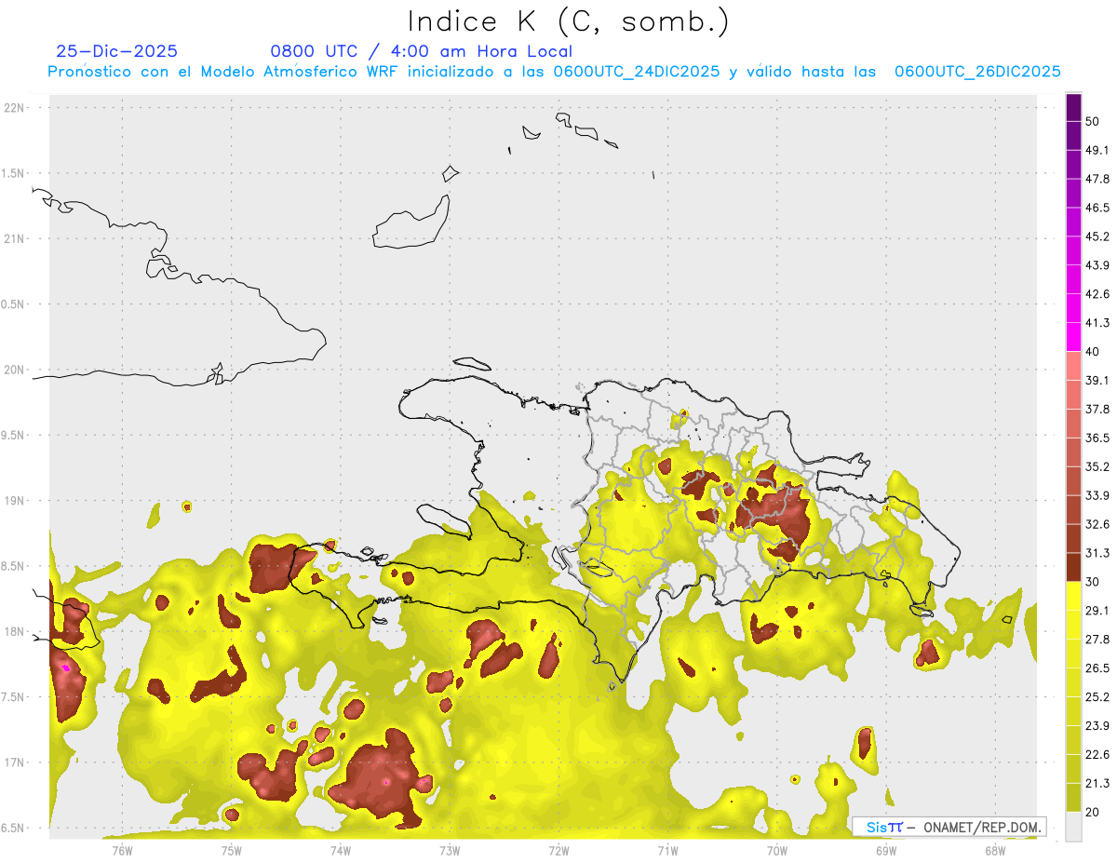Image resolution: width=1117 pixels, height=863 pixels.
Task: Click the colorbar value "36.5"
Action: coord(1097,438)
